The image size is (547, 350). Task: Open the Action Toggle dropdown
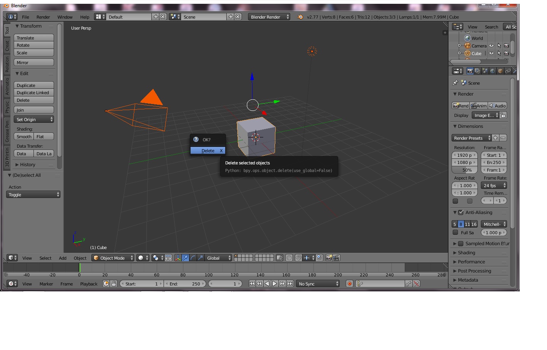pos(33,195)
